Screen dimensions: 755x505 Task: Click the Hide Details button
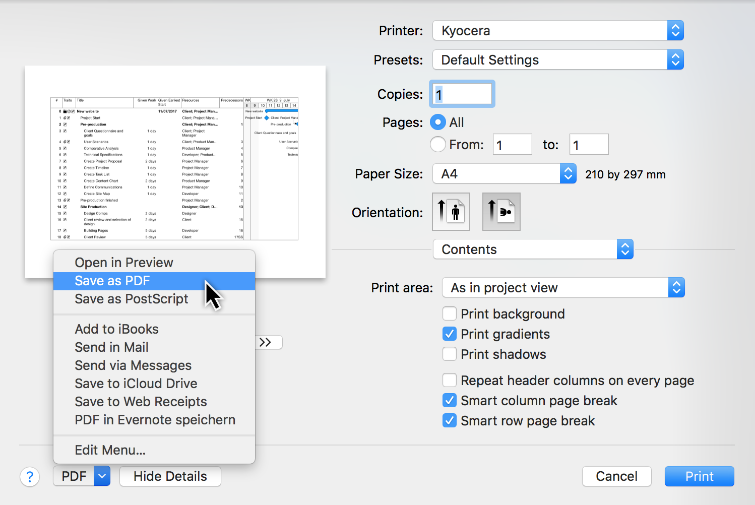click(170, 476)
